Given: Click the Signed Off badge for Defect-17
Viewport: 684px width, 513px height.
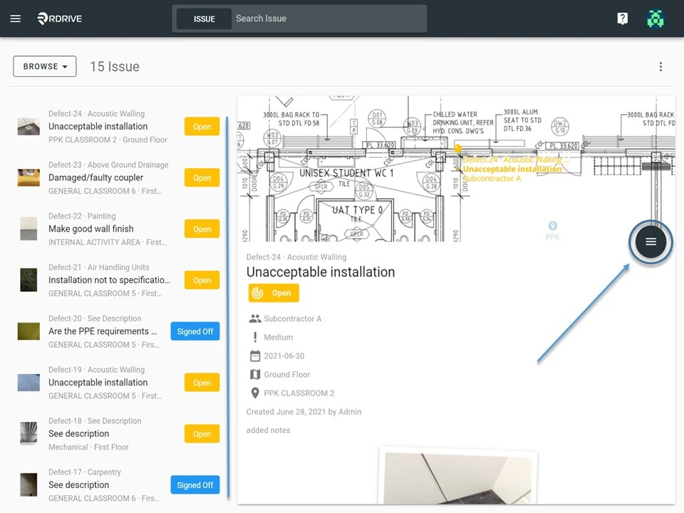Looking at the screenshot, I should 195,485.
